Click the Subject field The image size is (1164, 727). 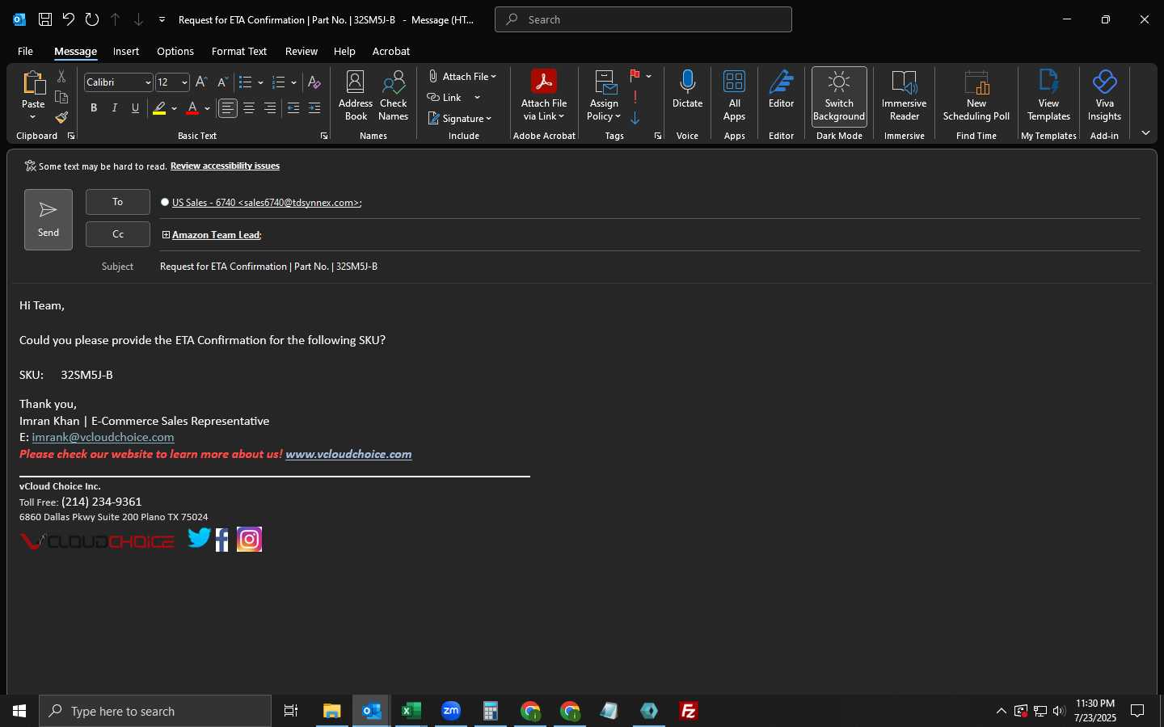tap(650, 267)
